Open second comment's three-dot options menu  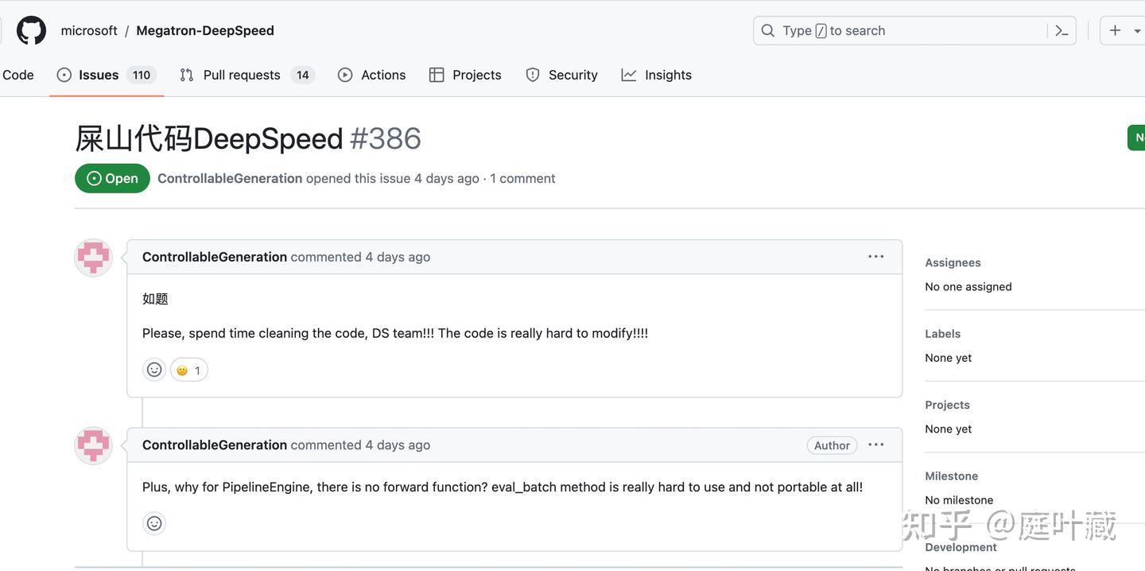(x=875, y=445)
